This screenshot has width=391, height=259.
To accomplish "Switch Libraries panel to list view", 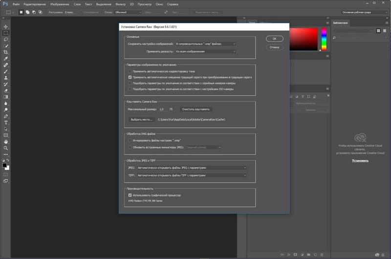I will 385,31.
